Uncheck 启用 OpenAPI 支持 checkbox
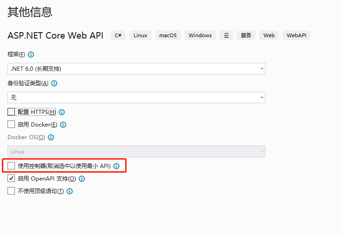Image resolution: width=341 pixels, height=235 pixels. click(x=11, y=179)
